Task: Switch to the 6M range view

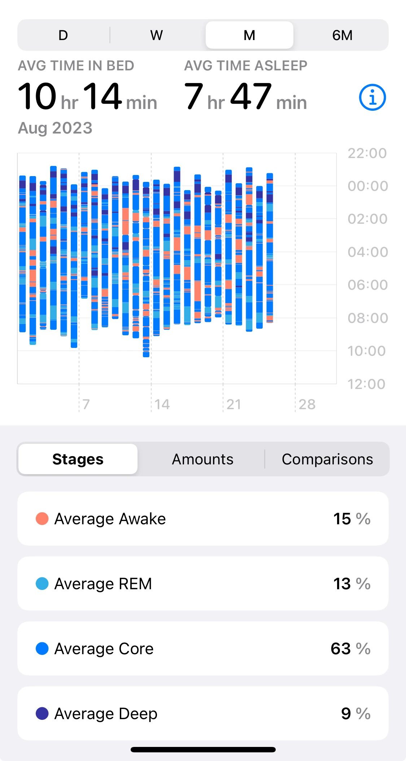Action: tap(342, 35)
